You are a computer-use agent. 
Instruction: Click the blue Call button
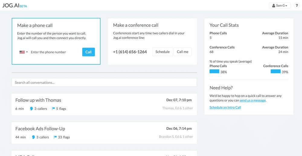click(x=88, y=52)
